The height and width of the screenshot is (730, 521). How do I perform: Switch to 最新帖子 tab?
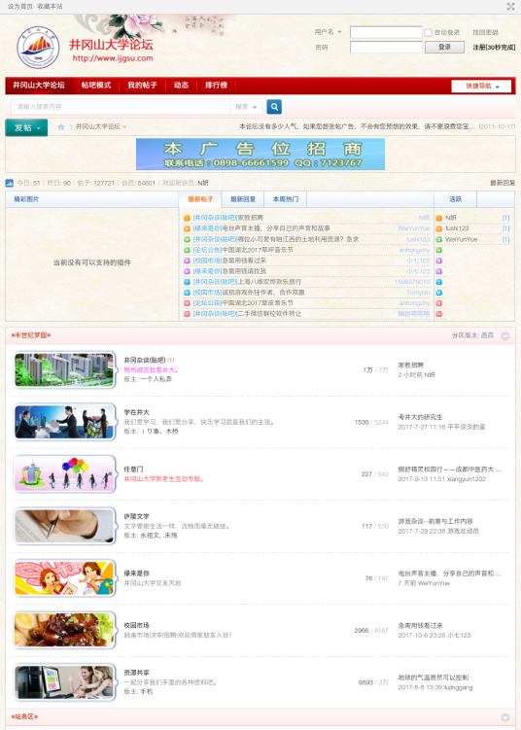[x=200, y=199]
